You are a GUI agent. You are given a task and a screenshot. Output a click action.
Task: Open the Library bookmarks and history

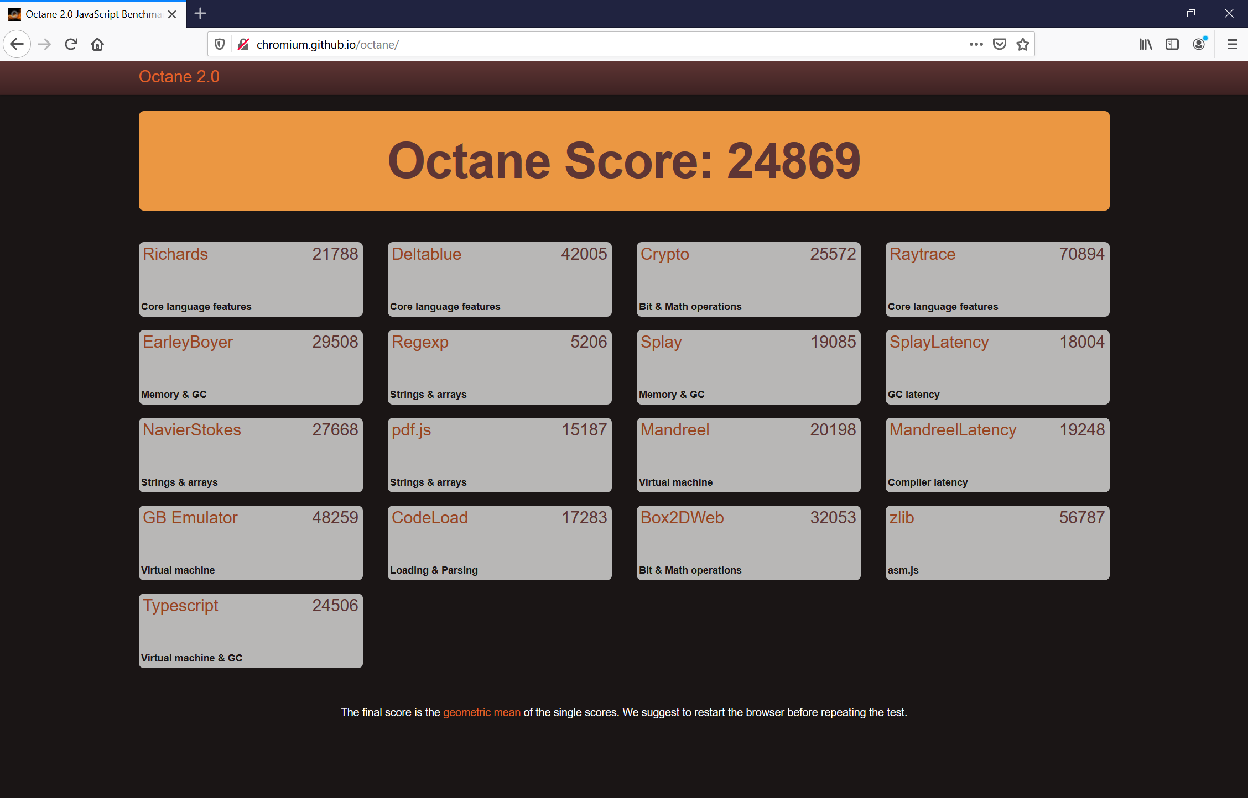pyautogui.click(x=1146, y=44)
